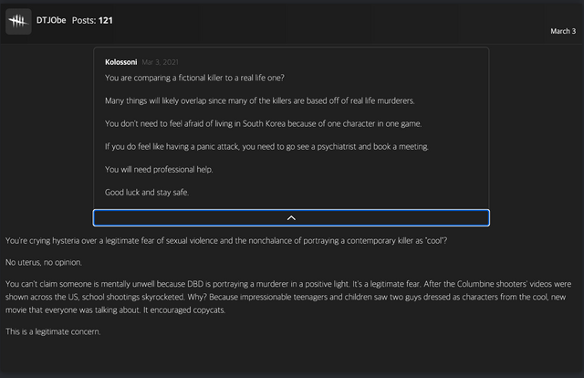
Task: Click line "shown across the US, school shootings"
Action: (x=274, y=298)
